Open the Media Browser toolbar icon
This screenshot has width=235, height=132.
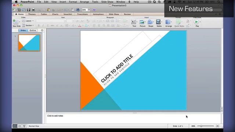pyautogui.click(x=77, y=10)
